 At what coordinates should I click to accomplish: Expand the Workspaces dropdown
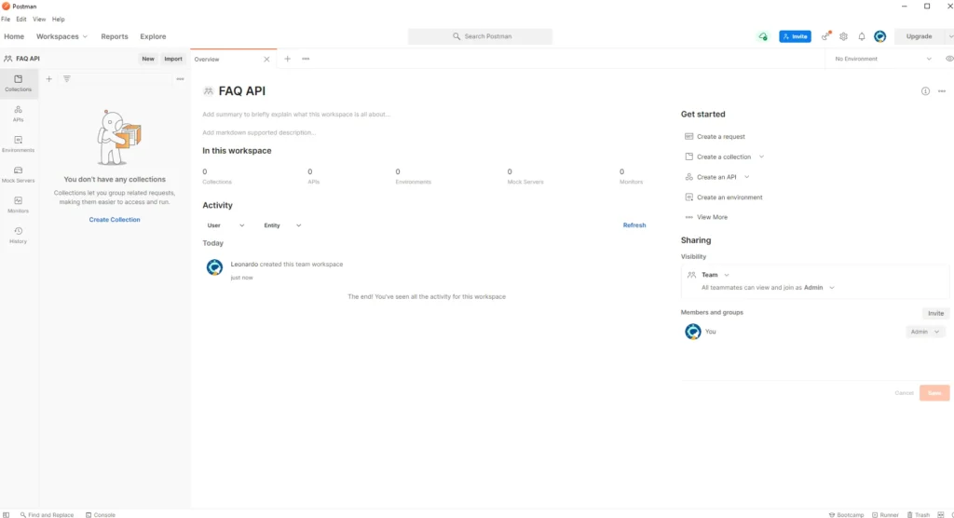[61, 36]
